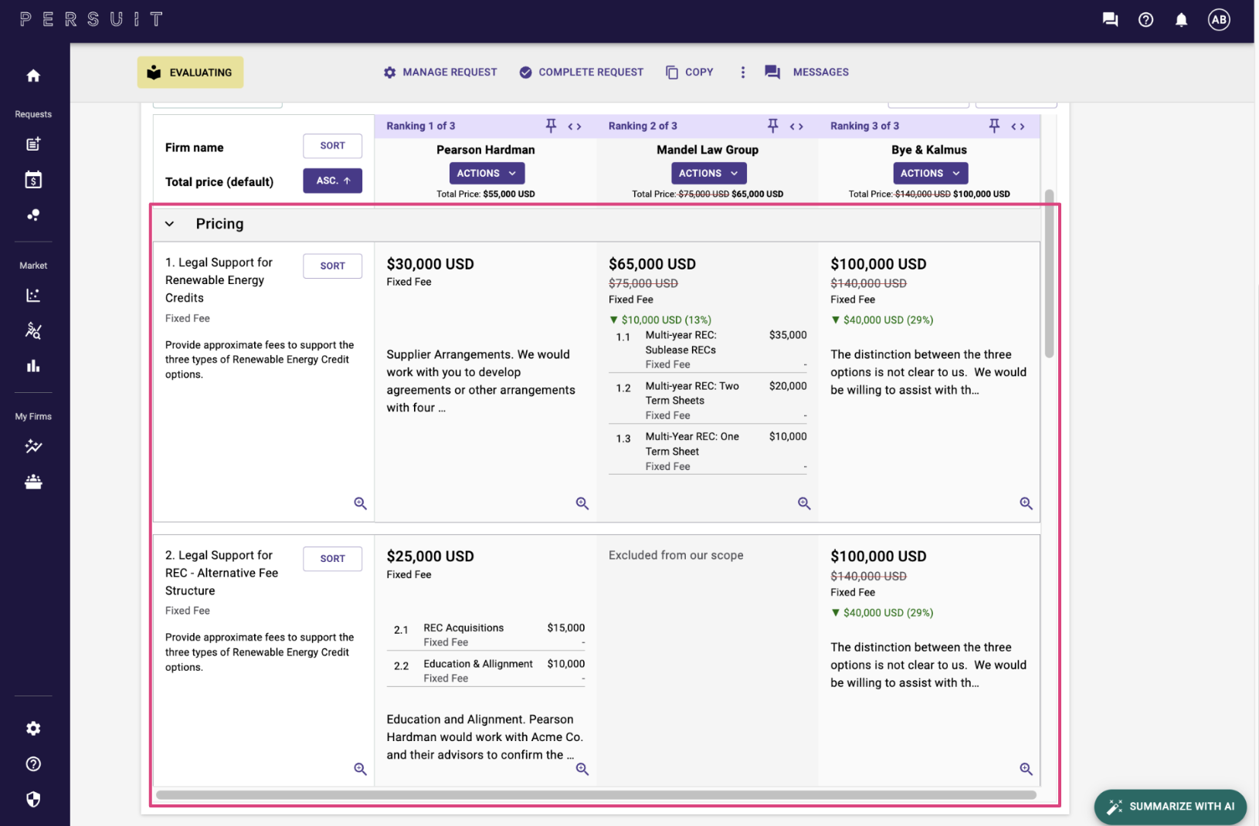Open notifications bell
1259x826 pixels.
pyautogui.click(x=1182, y=20)
